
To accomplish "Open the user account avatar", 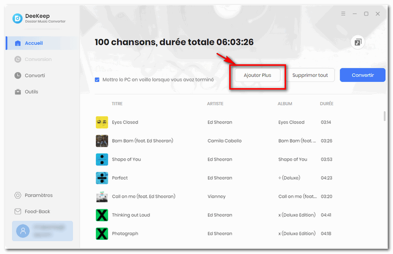I will coord(23,231).
